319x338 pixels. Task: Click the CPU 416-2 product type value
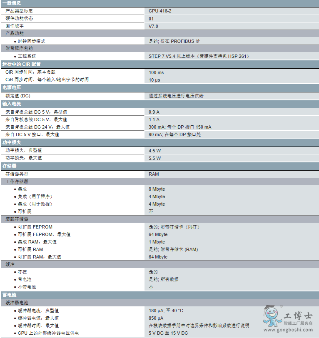[x=160, y=11]
